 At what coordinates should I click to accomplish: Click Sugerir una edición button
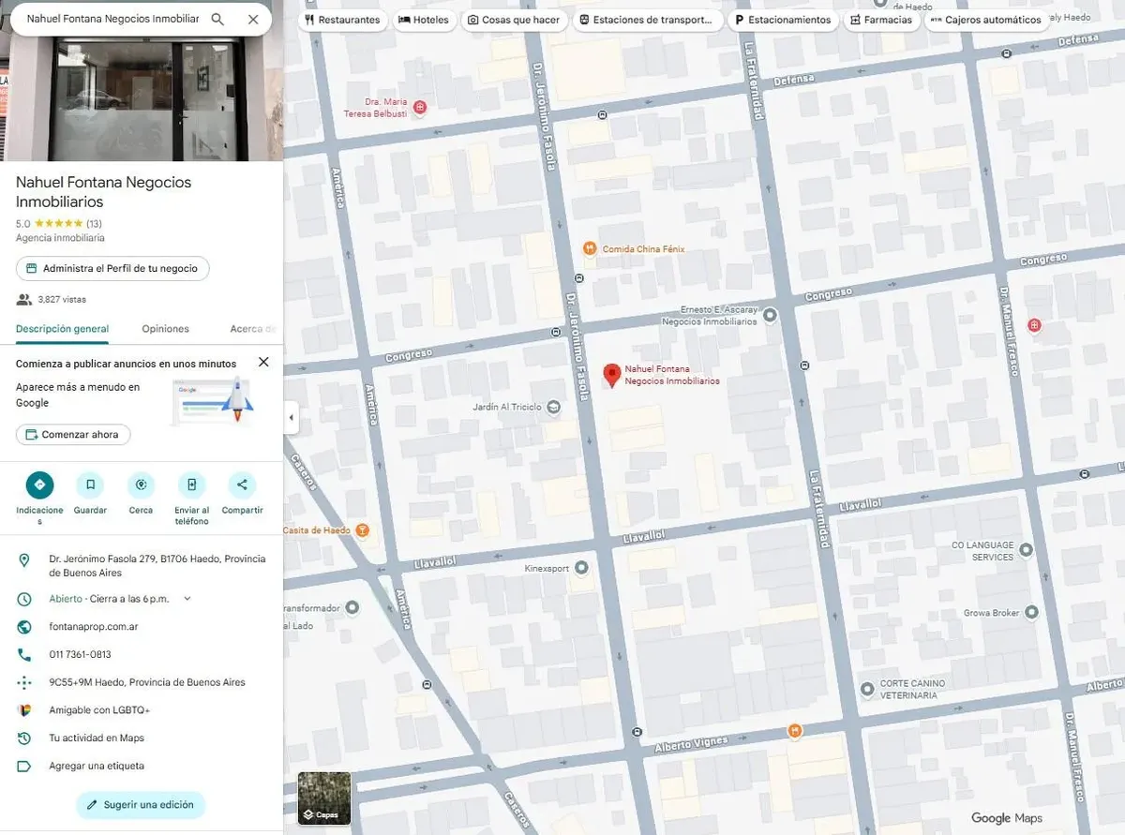coord(141,805)
